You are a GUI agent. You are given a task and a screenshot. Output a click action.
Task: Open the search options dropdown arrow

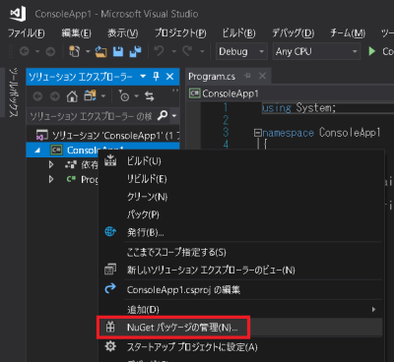174,116
